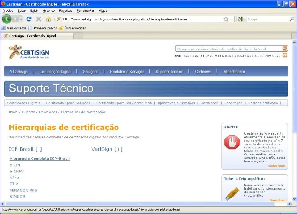The image size is (297, 214).
Task: Open the e-CPF hierarchy link
Action: pos(15,165)
